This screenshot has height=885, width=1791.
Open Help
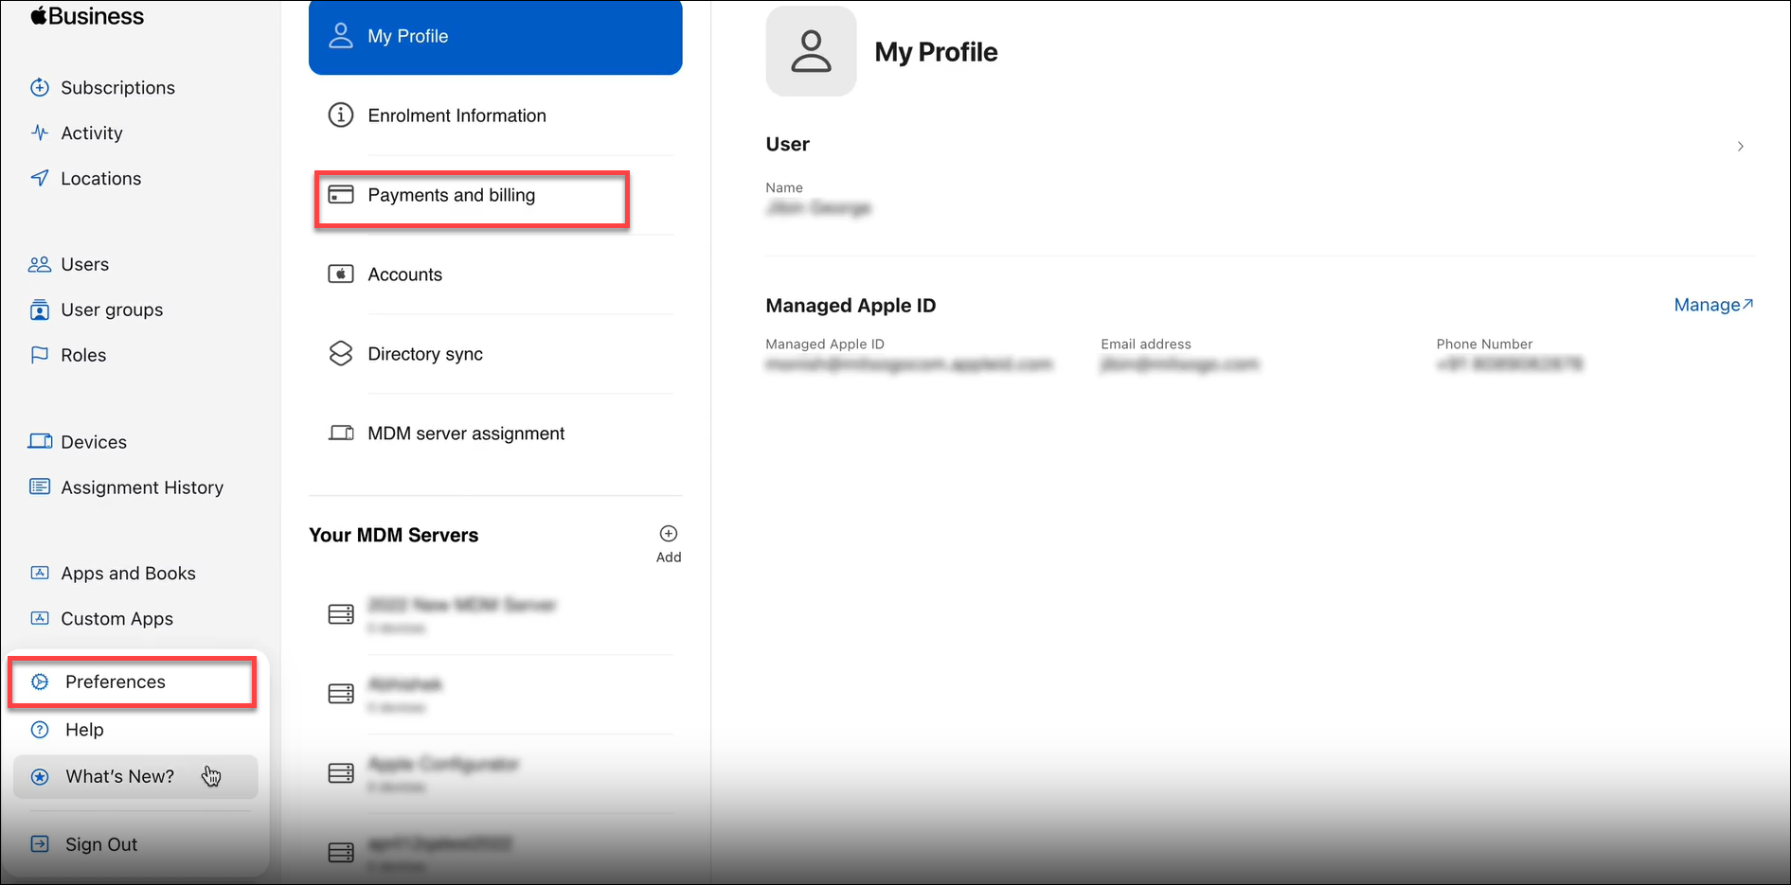click(x=84, y=730)
